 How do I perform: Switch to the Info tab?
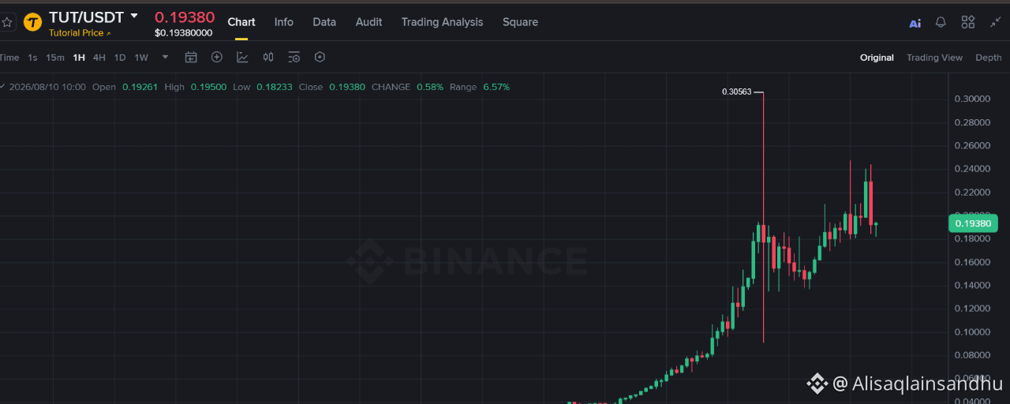284,22
